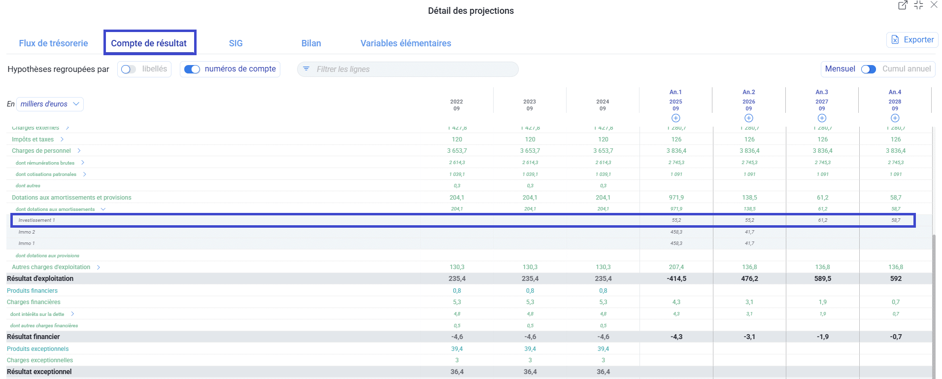Open the projections in a new window
The width and height of the screenshot is (942, 379).
[903, 5]
